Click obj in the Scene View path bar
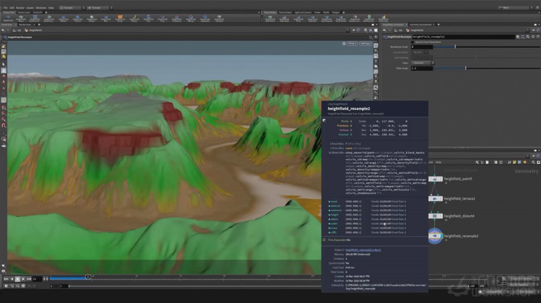The image size is (541, 303). point(19,30)
